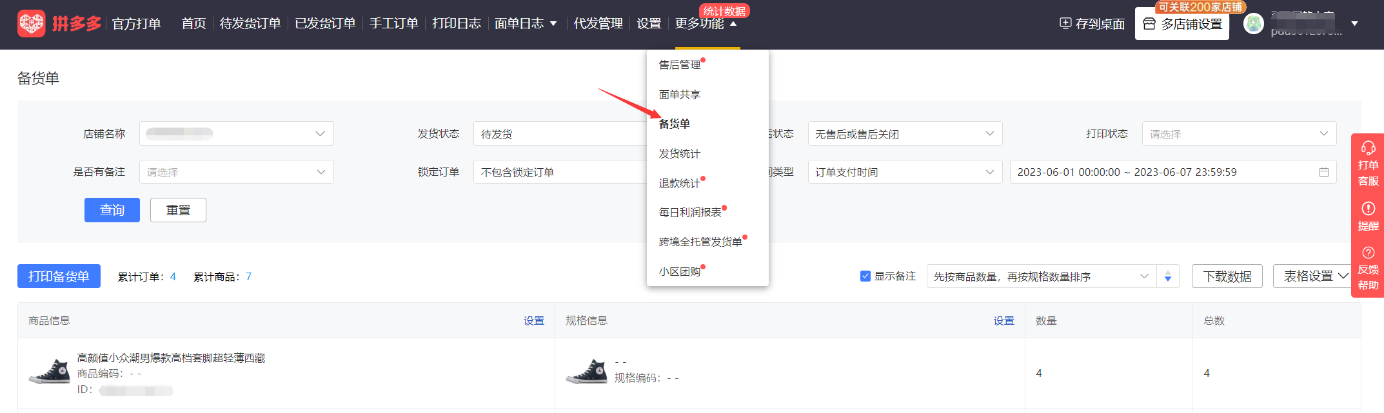Click the 打印备货单 button
The image size is (1384, 413).
coord(59,276)
